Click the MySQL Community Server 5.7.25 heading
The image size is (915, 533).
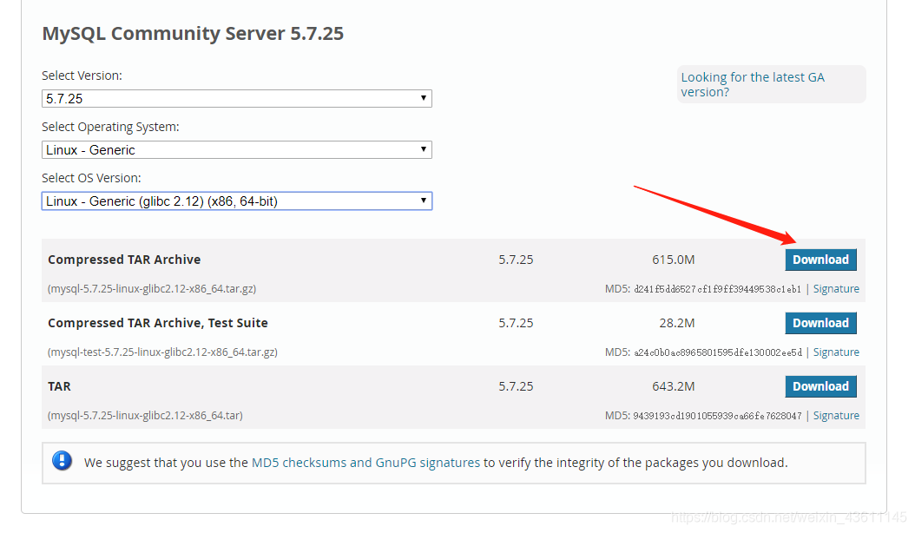pos(193,33)
